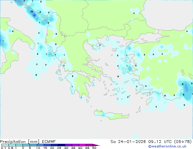The width and height of the screenshot is (193, 149).
Task: Open the weatheronline.co.uk link
Action: [x=167, y=146]
